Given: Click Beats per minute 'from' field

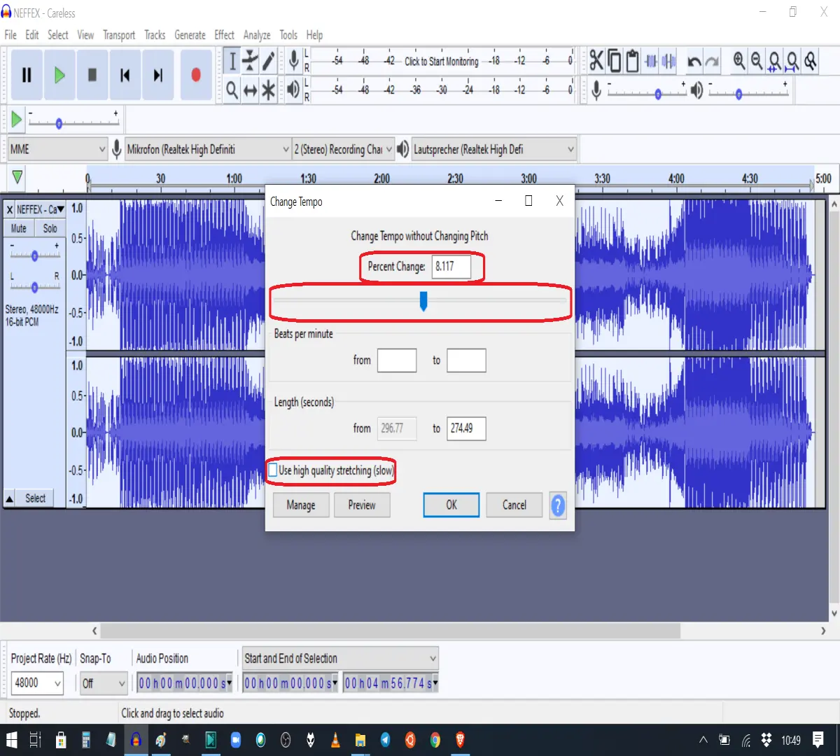Looking at the screenshot, I should (397, 360).
